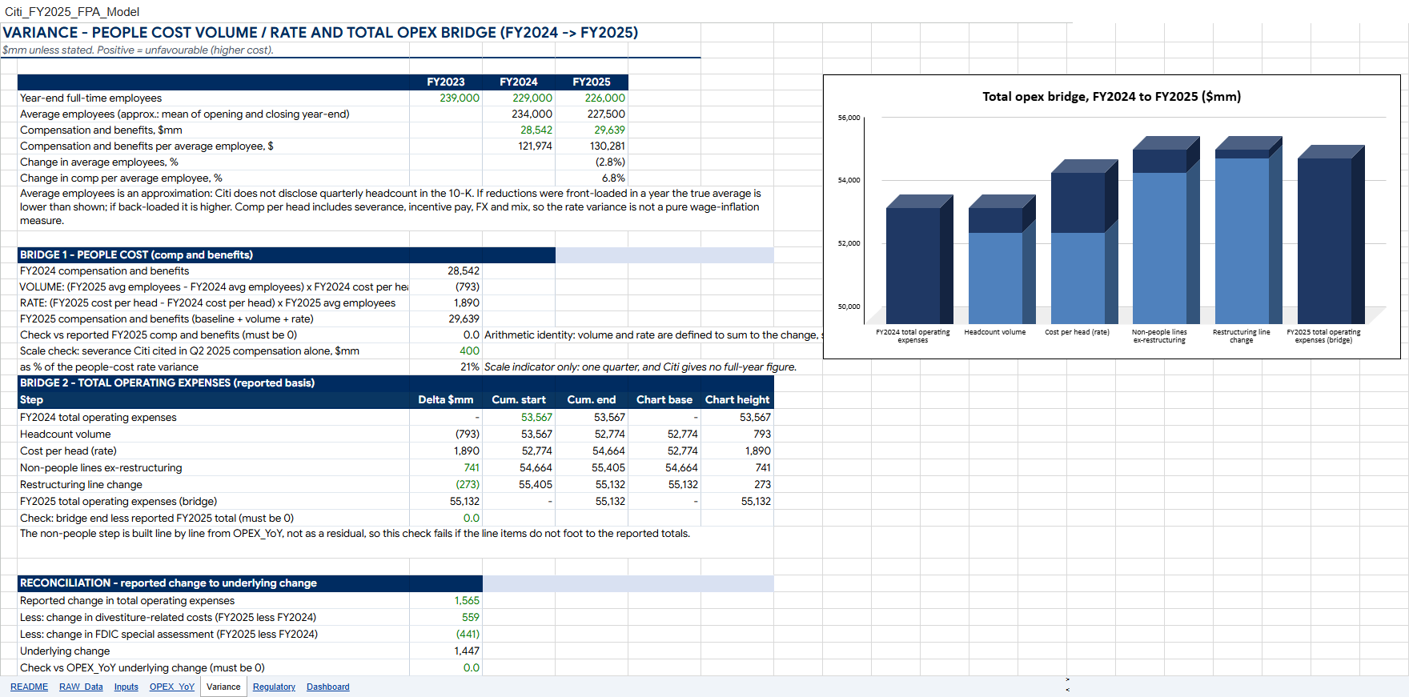Click the 56,000 chart axis label
The image size is (1409, 697).
click(849, 118)
